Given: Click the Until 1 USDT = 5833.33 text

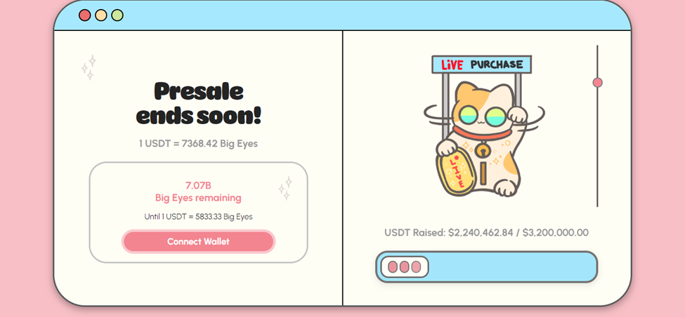Looking at the screenshot, I should pyautogui.click(x=198, y=216).
